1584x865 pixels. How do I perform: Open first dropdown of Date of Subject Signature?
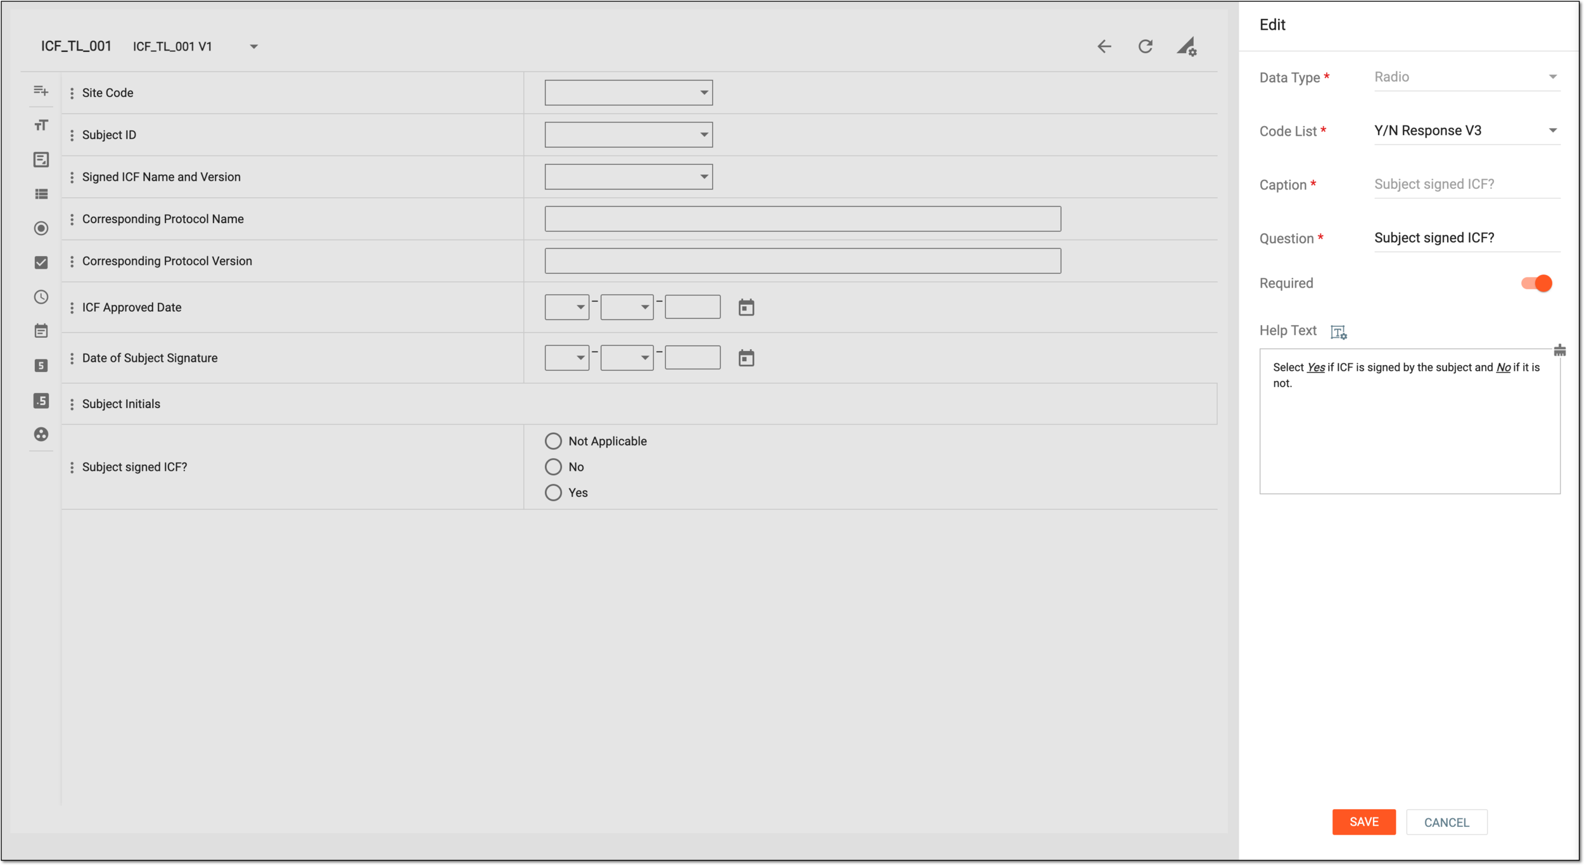click(567, 357)
